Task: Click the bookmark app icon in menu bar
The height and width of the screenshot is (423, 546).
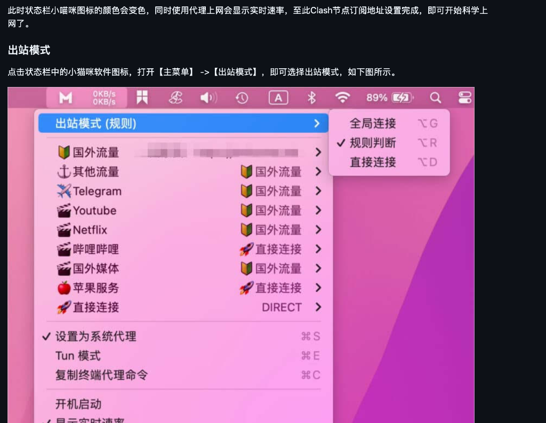Action: [x=142, y=98]
